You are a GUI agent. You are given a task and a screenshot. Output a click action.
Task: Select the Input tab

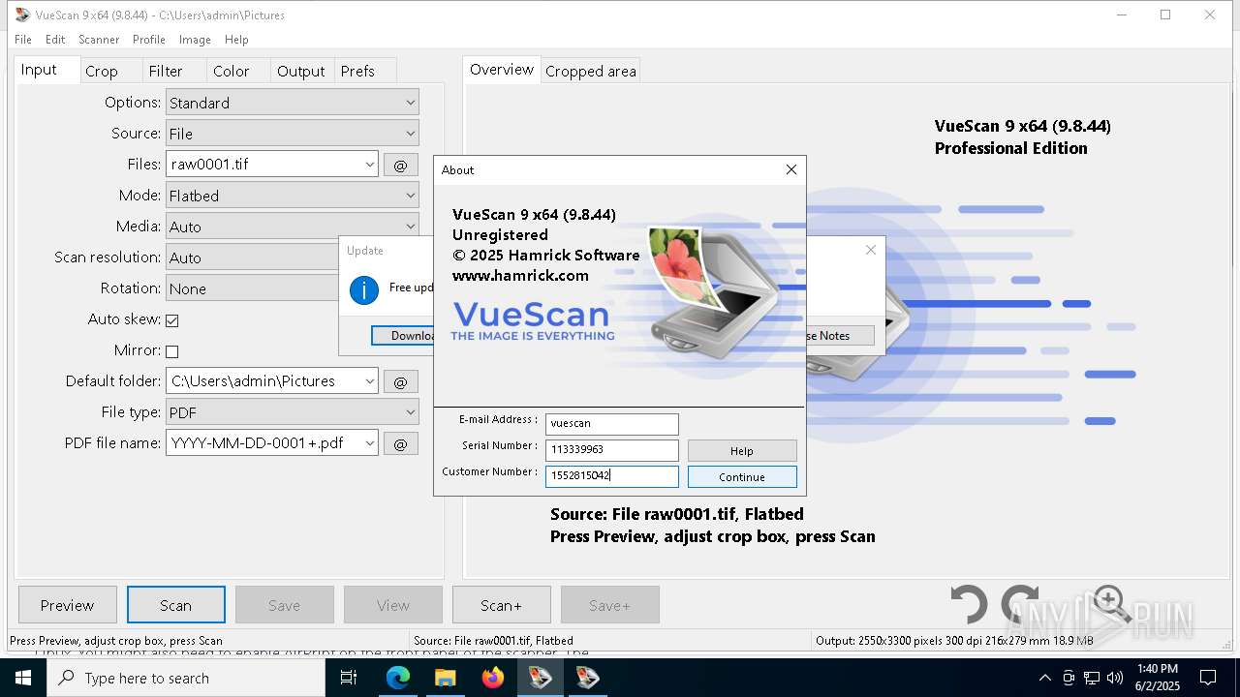click(x=46, y=70)
